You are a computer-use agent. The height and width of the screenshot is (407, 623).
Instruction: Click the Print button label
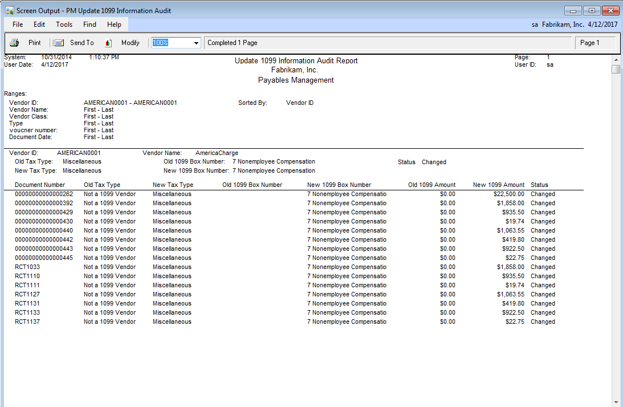(x=35, y=43)
